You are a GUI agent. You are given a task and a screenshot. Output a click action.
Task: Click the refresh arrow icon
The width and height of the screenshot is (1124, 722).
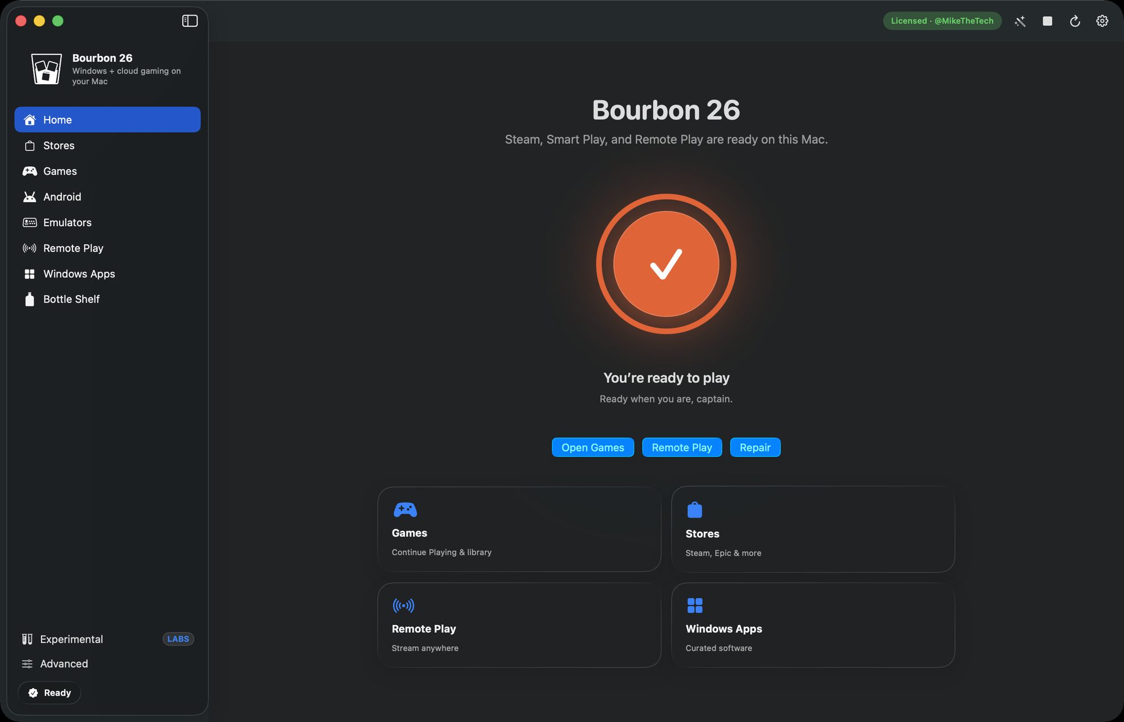coord(1075,21)
